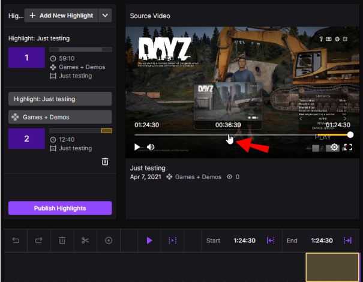Click the Add New Highlight button
363x282 pixels.
[x=61, y=16]
